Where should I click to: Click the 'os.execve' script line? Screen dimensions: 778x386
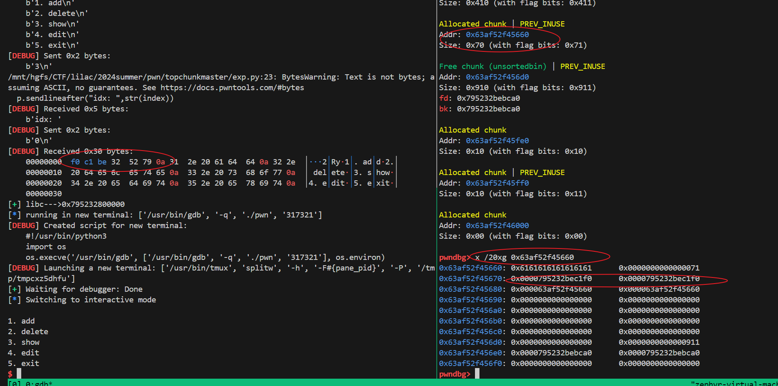[205, 257]
